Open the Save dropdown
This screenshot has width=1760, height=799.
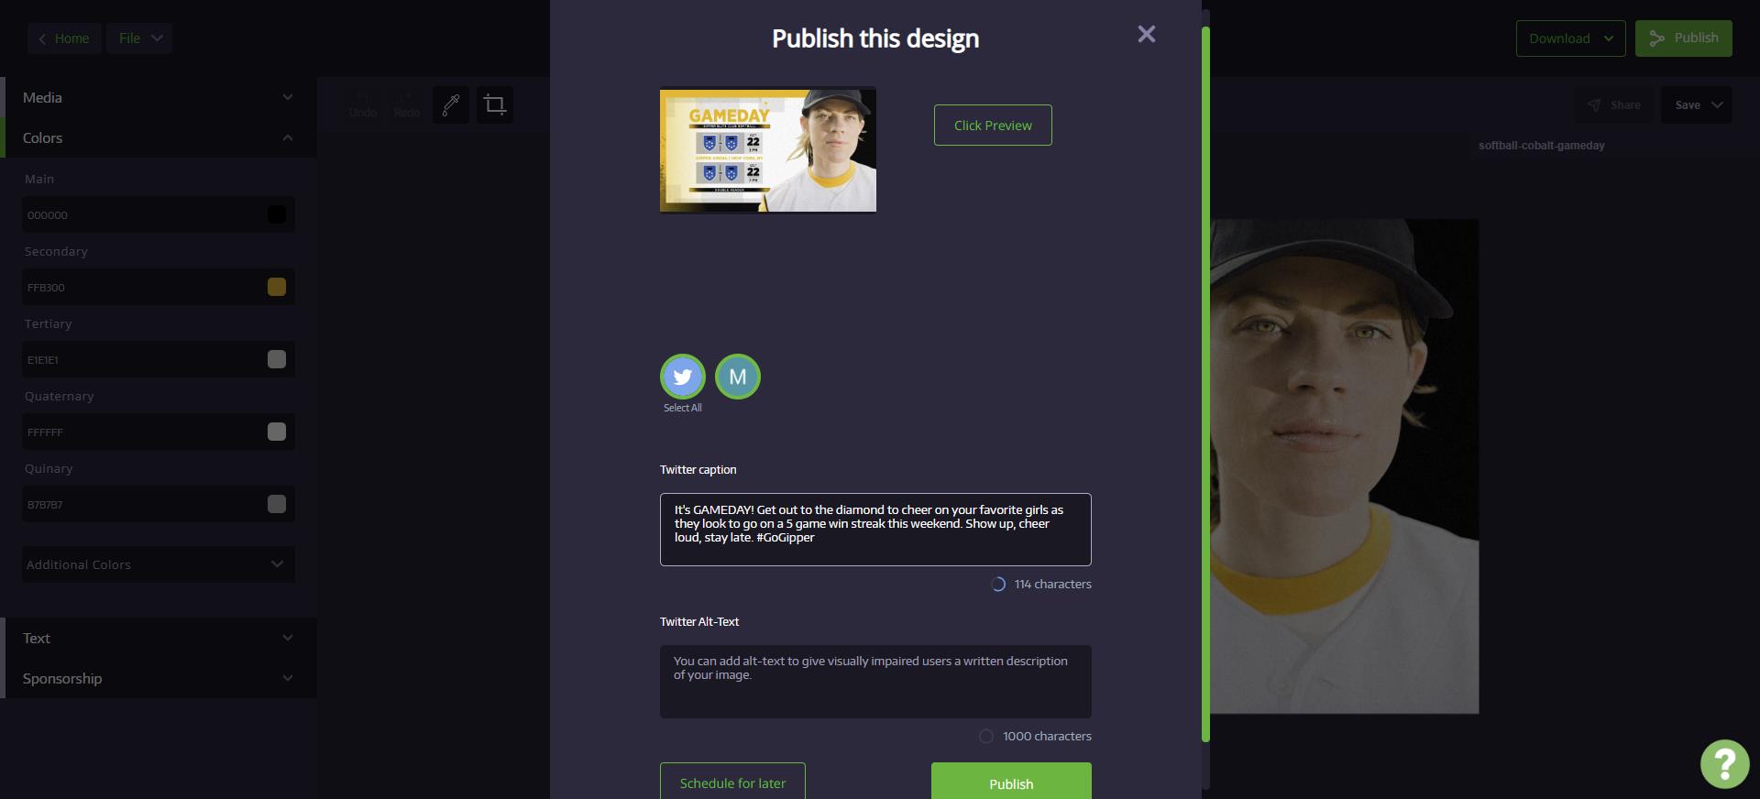(x=1697, y=105)
